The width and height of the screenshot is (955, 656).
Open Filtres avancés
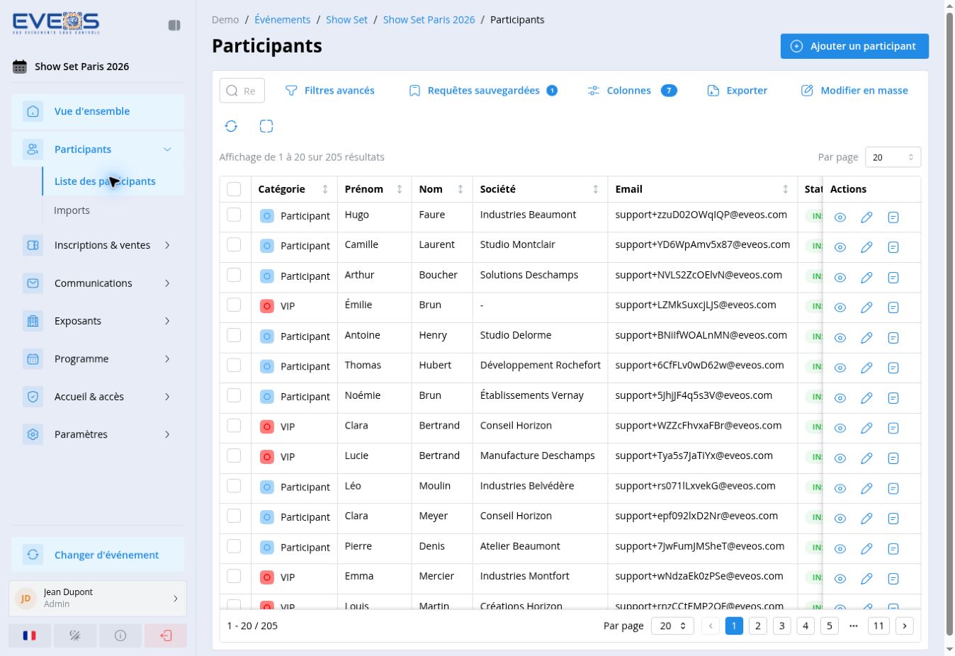pyautogui.click(x=330, y=91)
